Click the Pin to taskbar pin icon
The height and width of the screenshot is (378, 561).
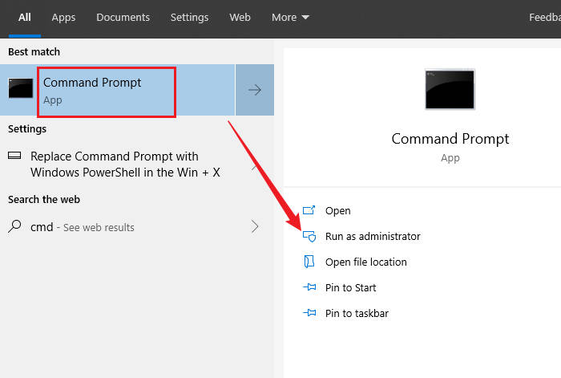[x=309, y=313]
